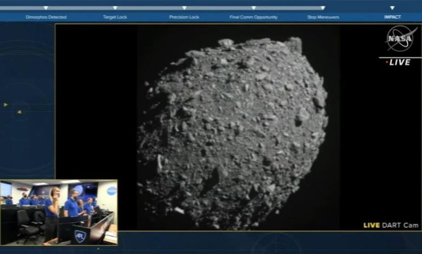Click the NASA emblem on control room wall
422x254 pixels.
[111, 191]
